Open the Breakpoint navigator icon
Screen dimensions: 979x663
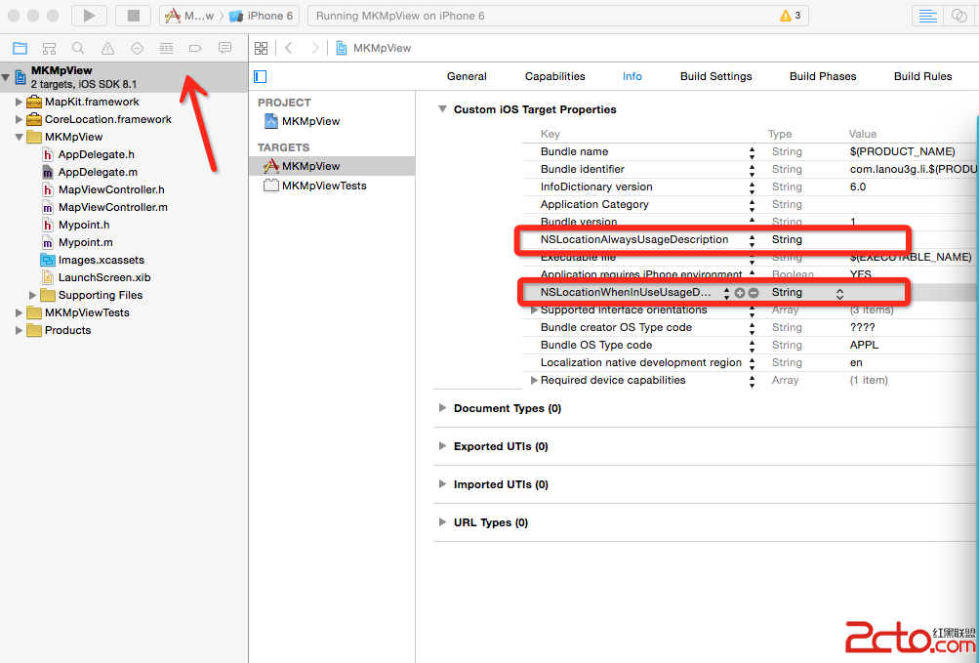pyautogui.click(x=195, y=48)
